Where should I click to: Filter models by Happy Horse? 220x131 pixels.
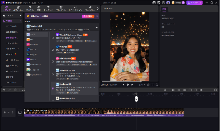(37, 75)
